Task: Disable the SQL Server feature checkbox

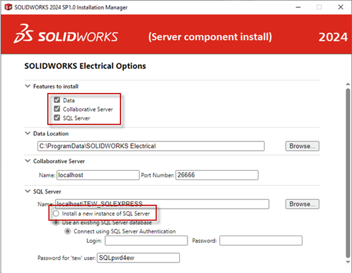Action: pyautogui.click(x=57, y=118)
